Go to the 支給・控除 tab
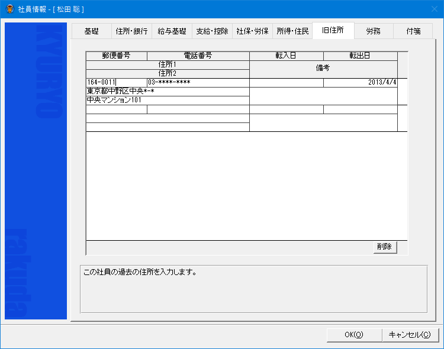This screenshot has height=349, width=444. coord(212,31)
